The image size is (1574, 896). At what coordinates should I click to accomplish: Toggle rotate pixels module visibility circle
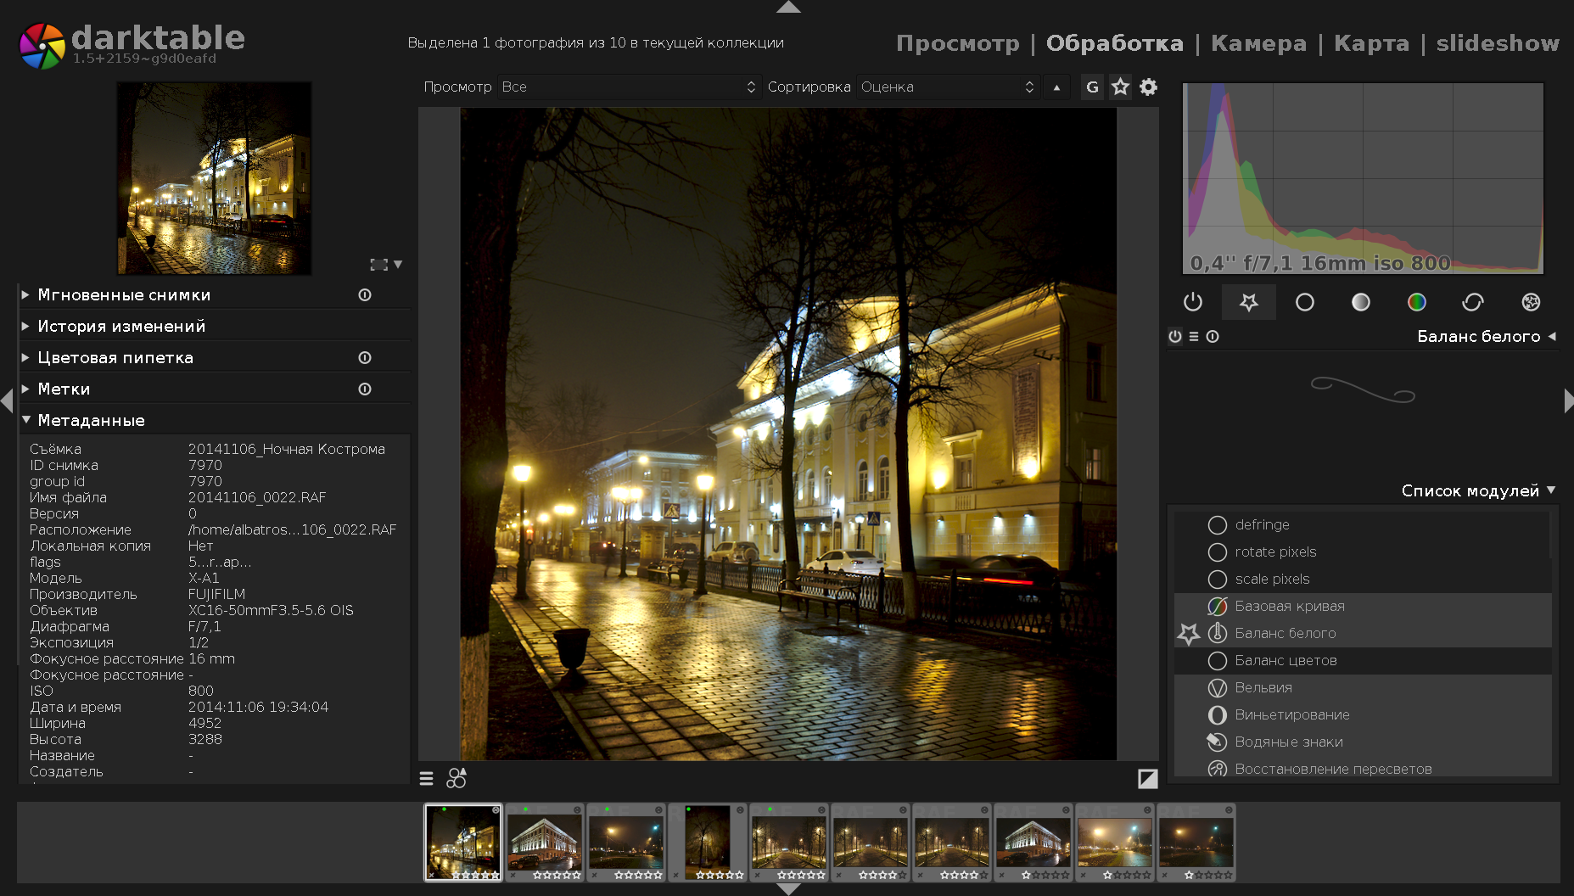point(1218,552)
